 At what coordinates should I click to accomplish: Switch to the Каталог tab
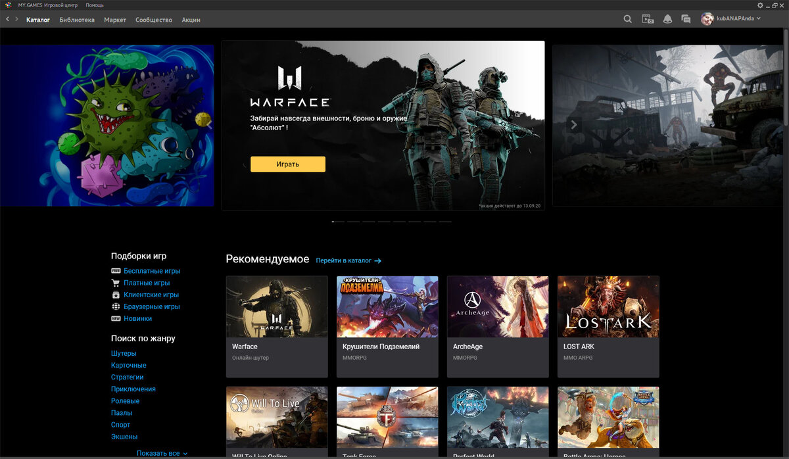pos(38,20)
